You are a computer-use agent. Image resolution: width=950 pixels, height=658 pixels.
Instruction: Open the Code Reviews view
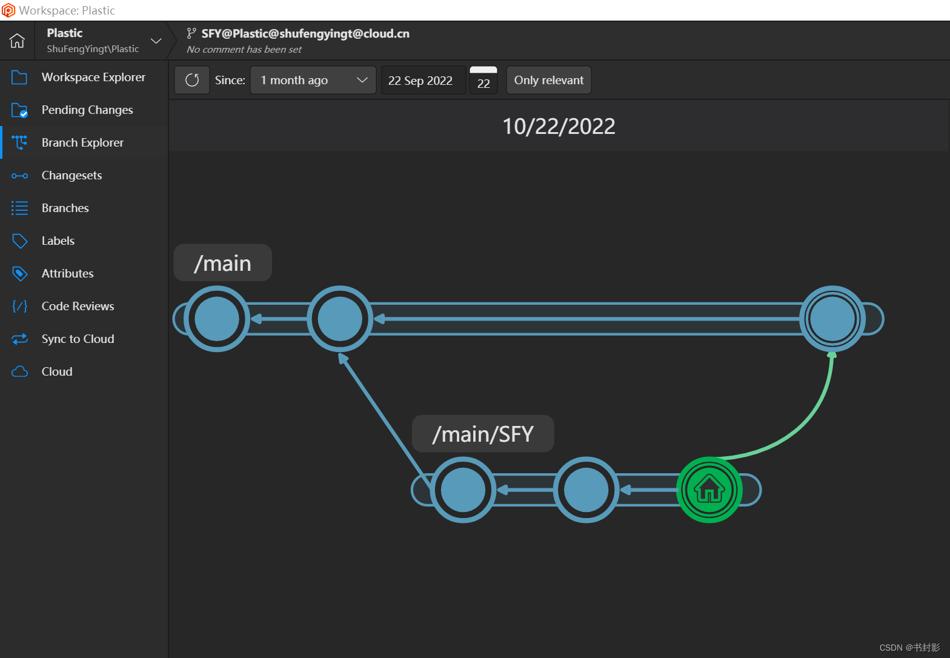[78, 306]
